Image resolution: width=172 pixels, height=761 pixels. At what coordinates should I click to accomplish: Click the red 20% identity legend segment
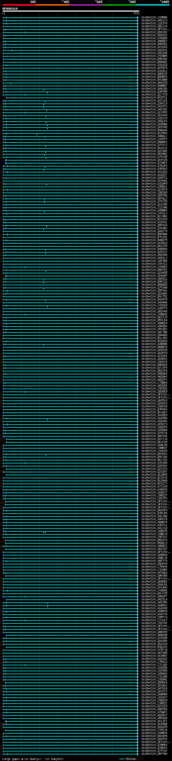point(19,5)
